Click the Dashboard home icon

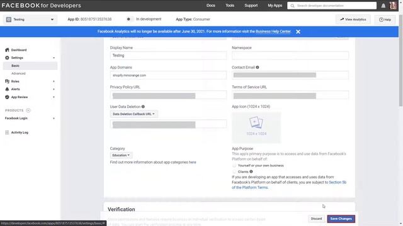[x=7, y=50]
